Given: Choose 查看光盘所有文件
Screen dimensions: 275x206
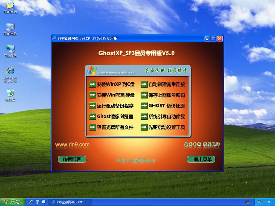Looking at the screenshot, I should coord(111,127).
